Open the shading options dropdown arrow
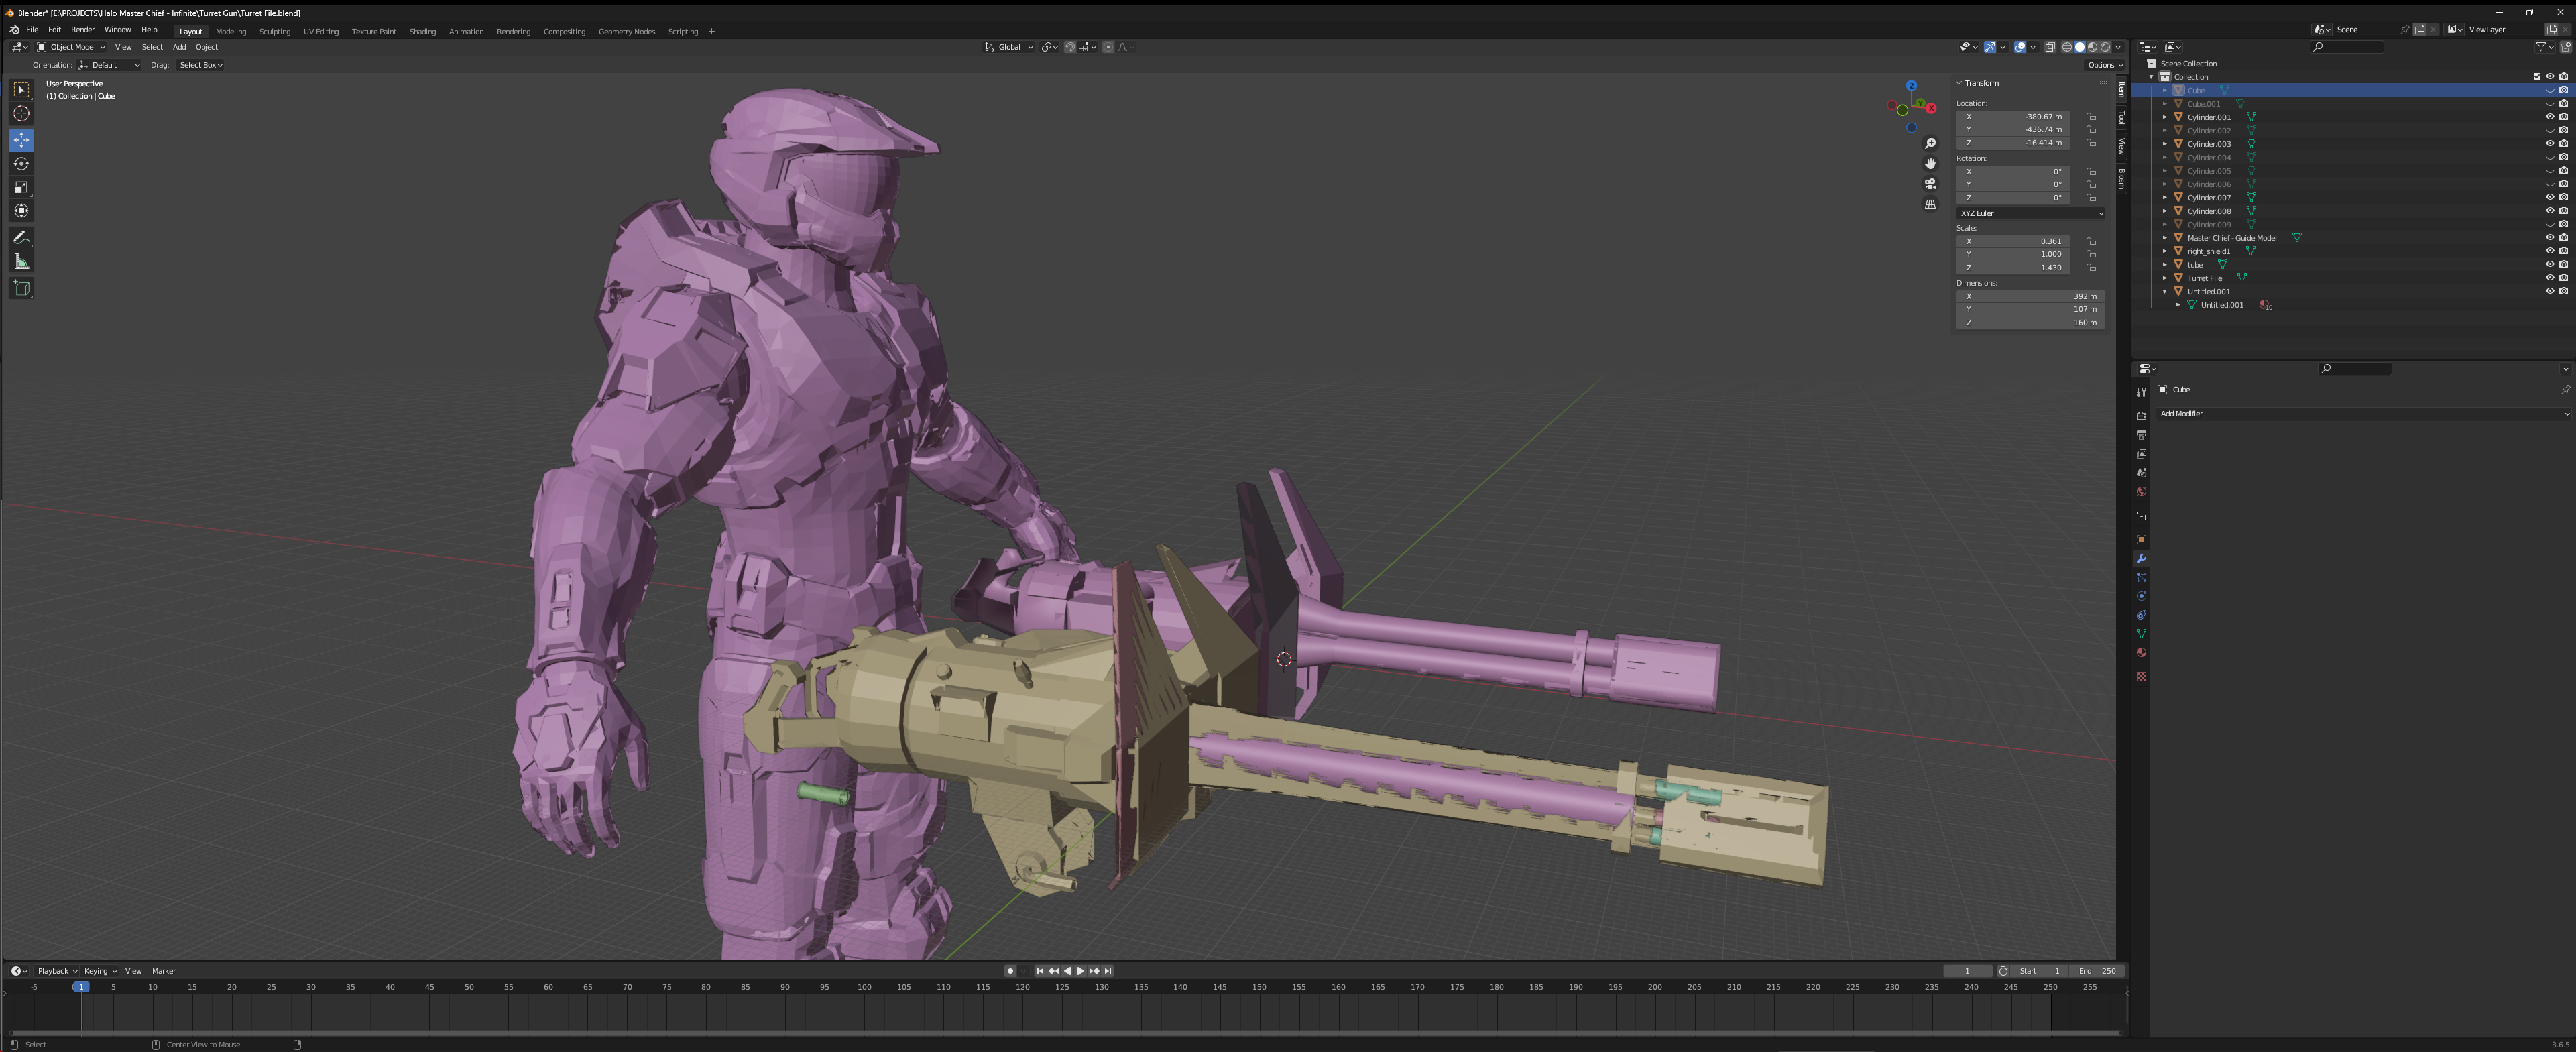 (x=2118, y=47)
